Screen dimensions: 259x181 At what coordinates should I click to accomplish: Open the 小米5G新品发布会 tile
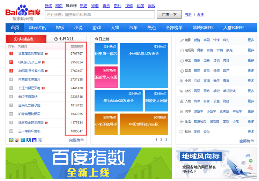click(x=144, y=65)
